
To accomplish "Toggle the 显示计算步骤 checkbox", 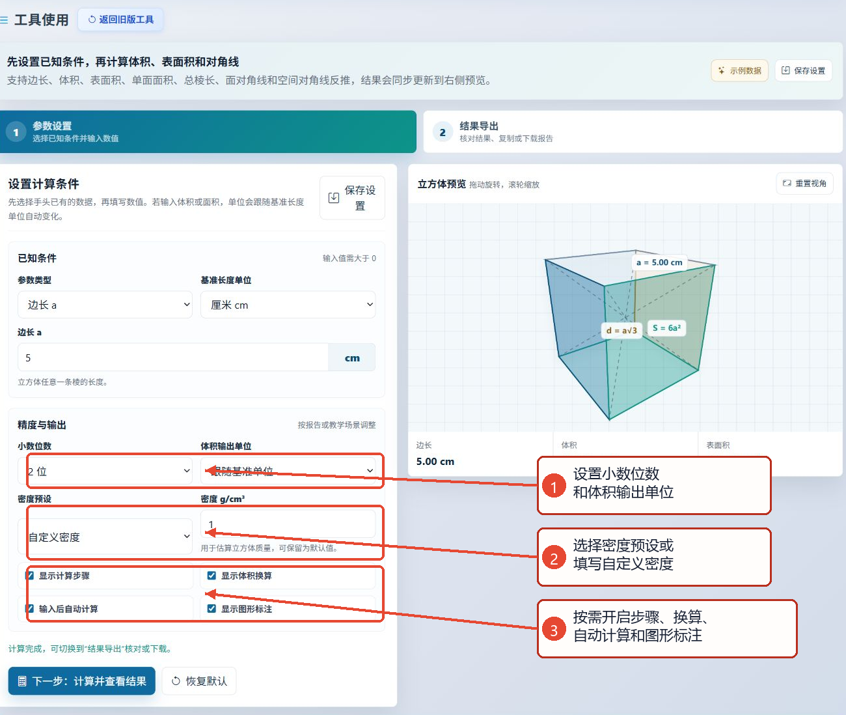I will click(29, 576).
